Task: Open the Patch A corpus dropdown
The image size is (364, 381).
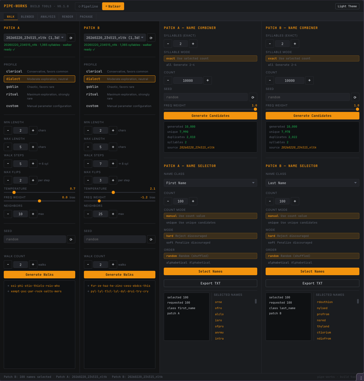Action: coord(35,38)
